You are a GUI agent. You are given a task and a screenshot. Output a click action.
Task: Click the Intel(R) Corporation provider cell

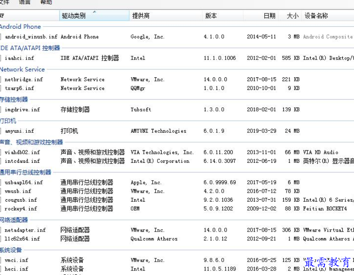160,161
